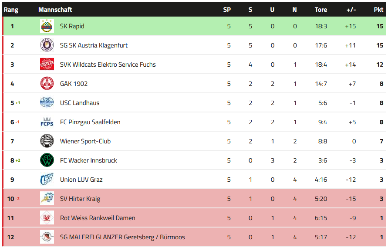This screenshot has width=388, height=248.
Task: Click the Union LUV Graz logo
Action: 47,180
